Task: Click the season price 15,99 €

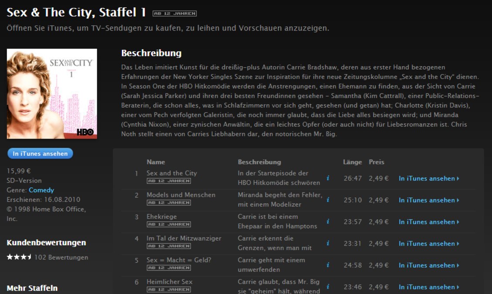Action: pos(18,171)
